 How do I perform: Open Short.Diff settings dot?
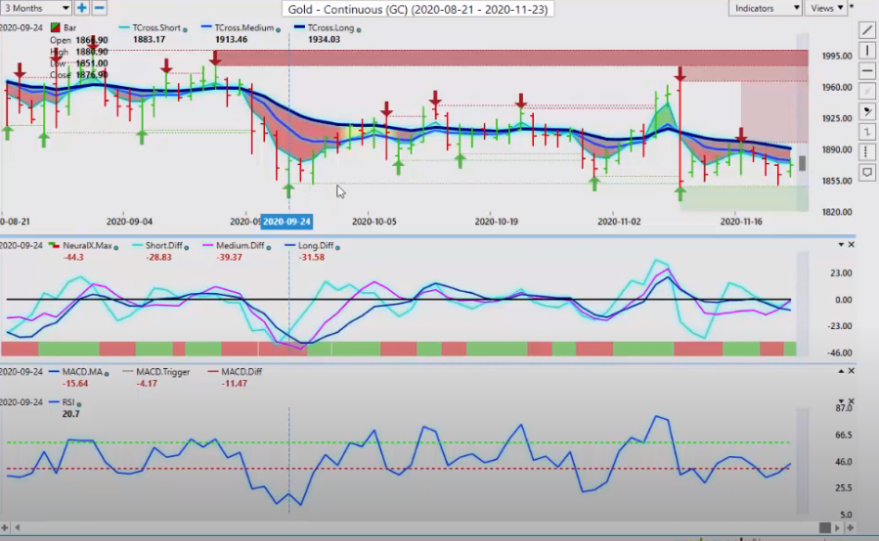click(x=186, y=247)
